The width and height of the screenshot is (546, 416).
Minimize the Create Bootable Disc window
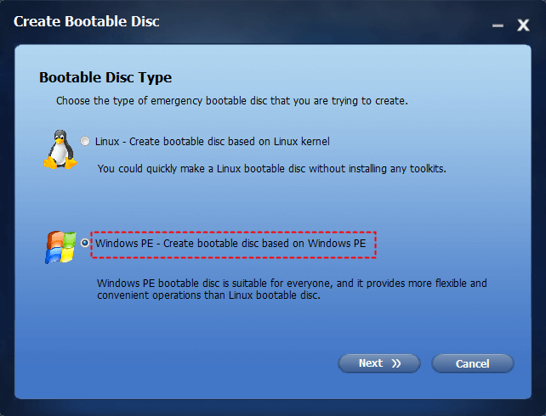498,25
